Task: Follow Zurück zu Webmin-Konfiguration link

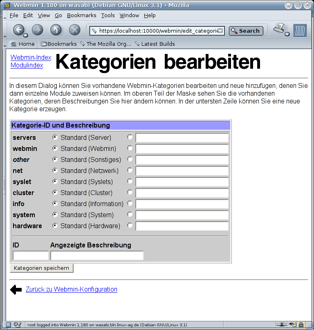Action: click(71, 290)
